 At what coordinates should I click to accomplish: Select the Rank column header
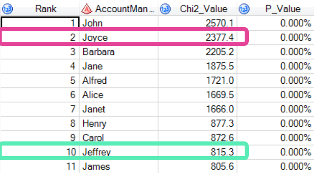point(46,9)
